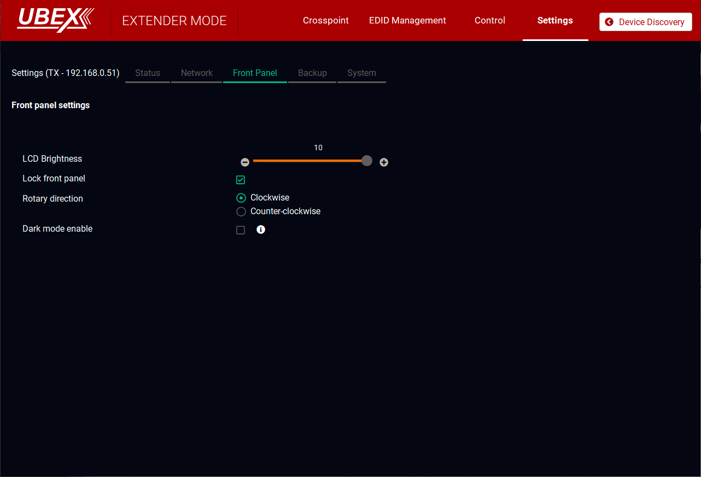Click the Dark mode info icon
This screenshot has width=701, height=477.
[261, 229]
